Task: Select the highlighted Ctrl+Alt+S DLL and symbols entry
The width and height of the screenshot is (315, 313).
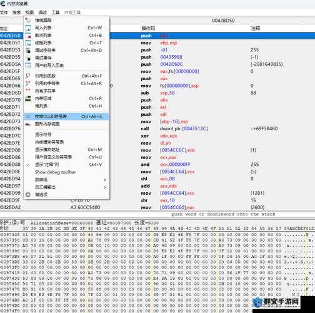Action: 67,116
